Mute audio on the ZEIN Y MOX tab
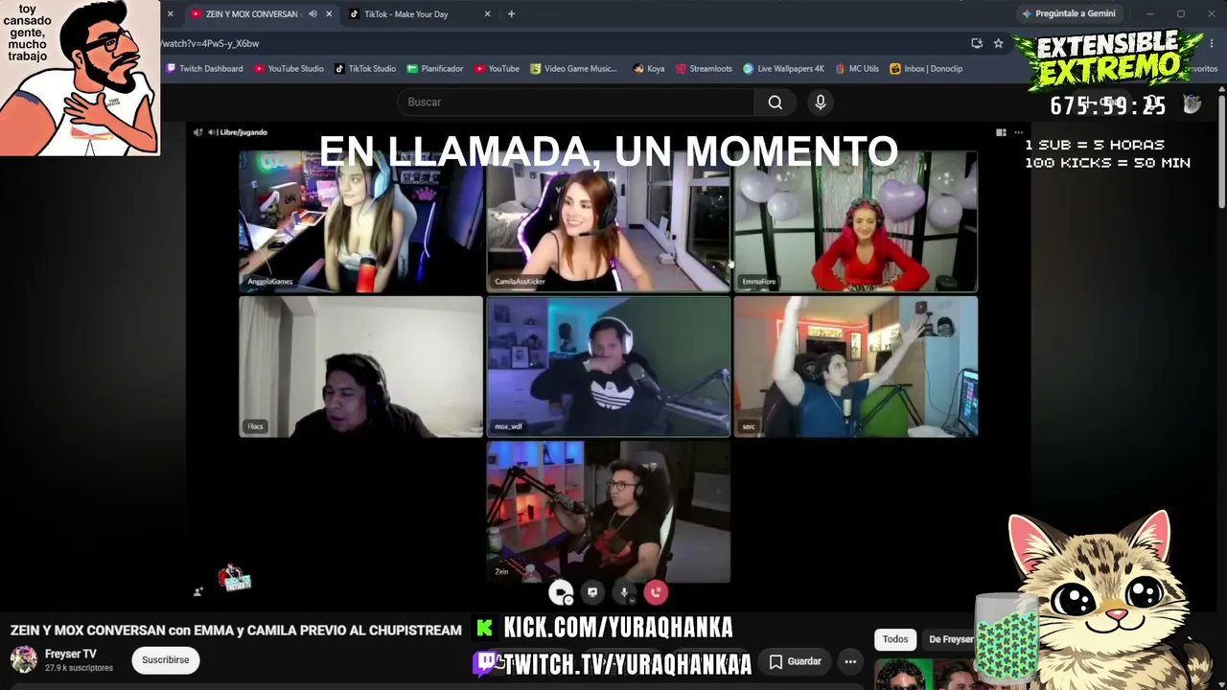This screenshot has height=690, width=1227. pyautogui.click(x=313, y=14)
